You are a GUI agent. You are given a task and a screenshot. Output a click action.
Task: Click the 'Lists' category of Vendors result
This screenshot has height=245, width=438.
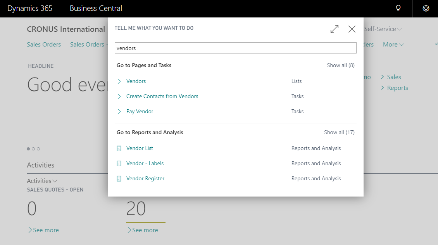[x=297, y=81]
